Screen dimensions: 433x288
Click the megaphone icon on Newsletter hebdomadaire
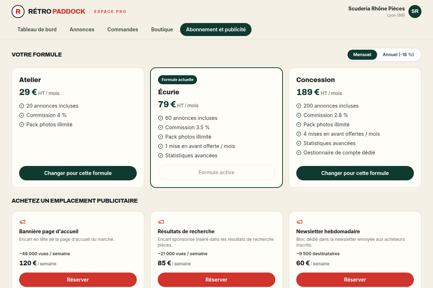click(x=299, y=222)
